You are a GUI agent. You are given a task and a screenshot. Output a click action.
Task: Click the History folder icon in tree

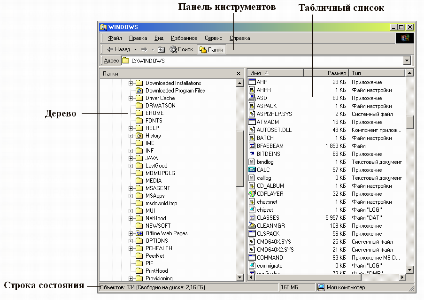(139, 136)
